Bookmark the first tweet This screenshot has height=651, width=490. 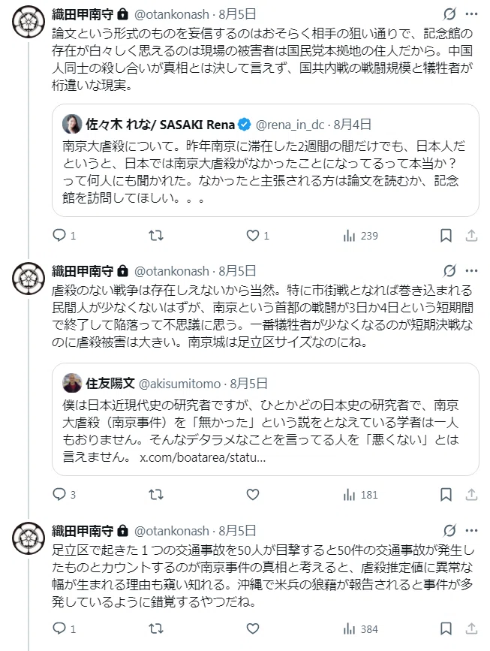point(446,236)
